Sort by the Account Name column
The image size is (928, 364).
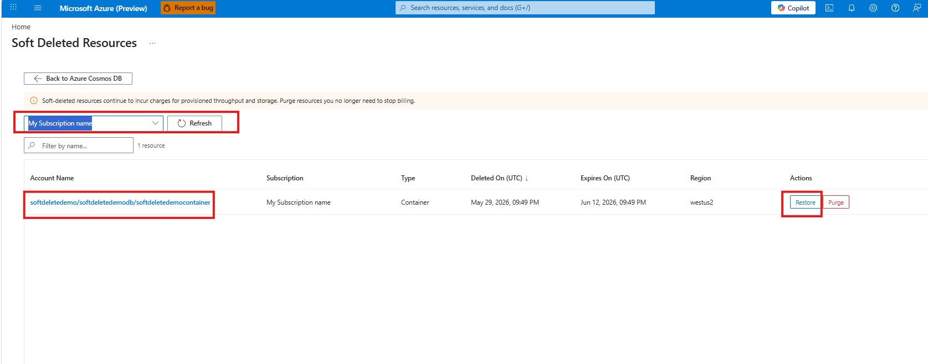52,178
